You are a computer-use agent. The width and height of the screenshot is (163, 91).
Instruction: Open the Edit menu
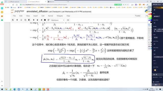(x=21, y=16)
